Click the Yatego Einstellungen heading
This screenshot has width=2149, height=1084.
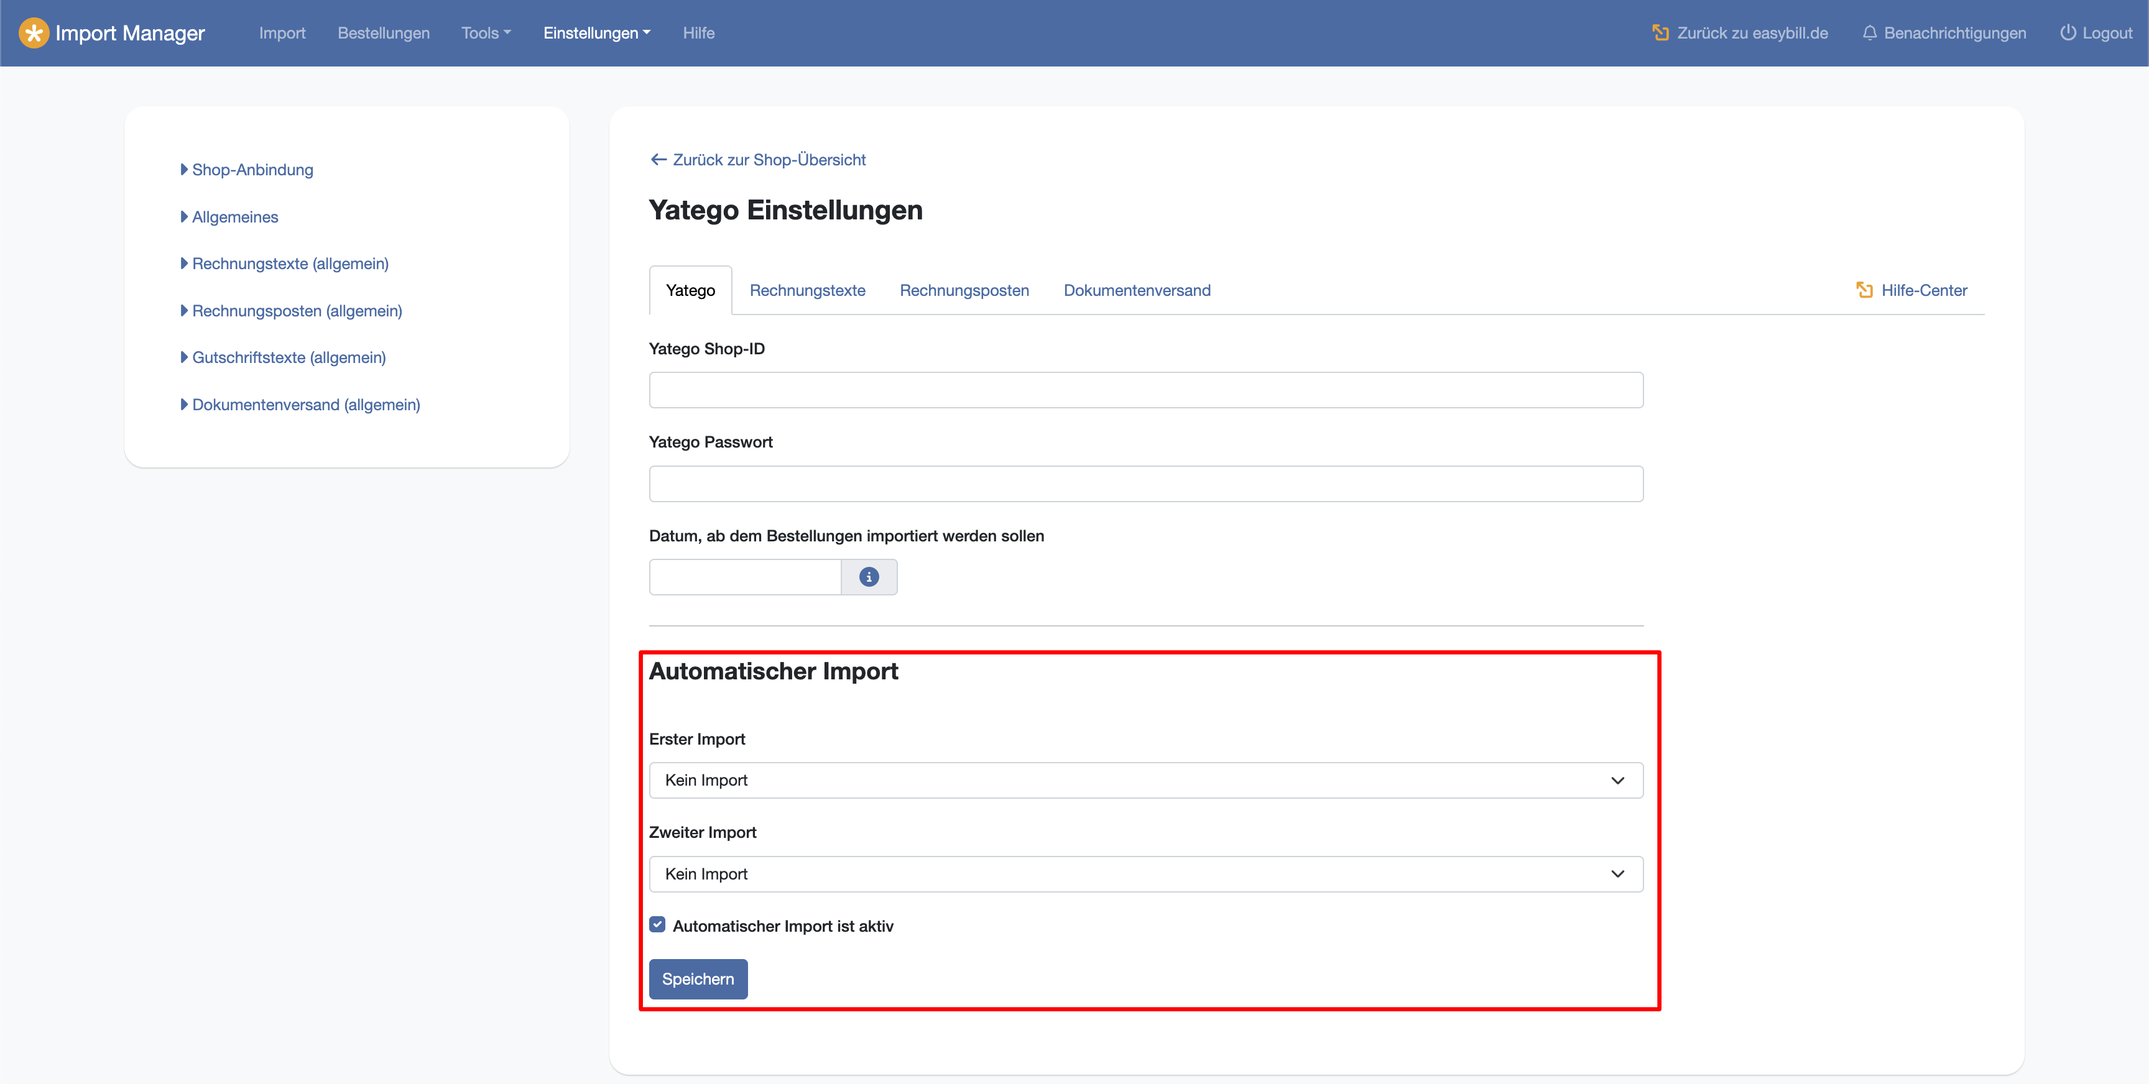(x=786, y=210)
